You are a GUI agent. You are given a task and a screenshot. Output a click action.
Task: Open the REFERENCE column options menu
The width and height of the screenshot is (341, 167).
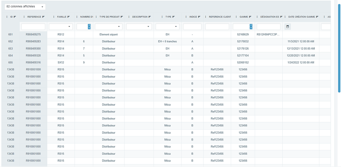pyautogui.click(x=24, y=17)
